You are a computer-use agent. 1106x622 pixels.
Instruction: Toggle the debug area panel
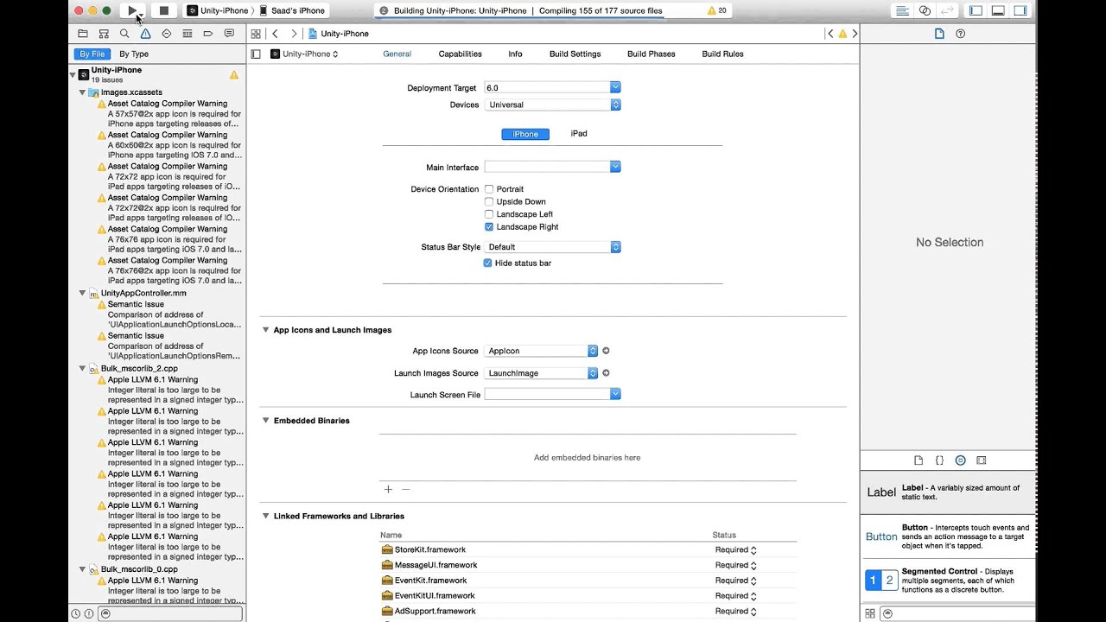998,10
